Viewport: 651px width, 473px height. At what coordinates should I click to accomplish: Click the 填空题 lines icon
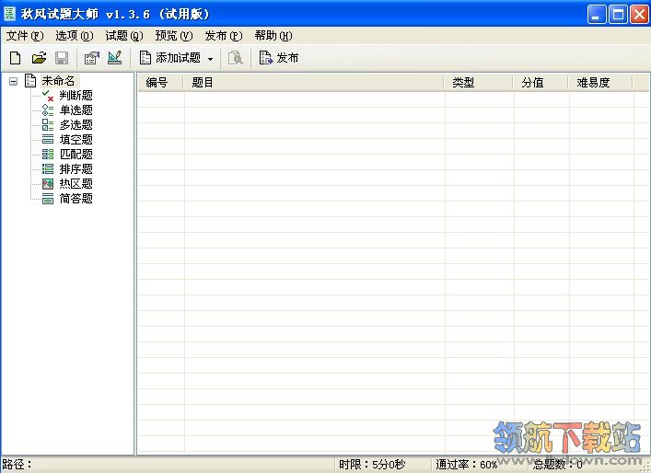pyautogui.click(x=48, y=139)
